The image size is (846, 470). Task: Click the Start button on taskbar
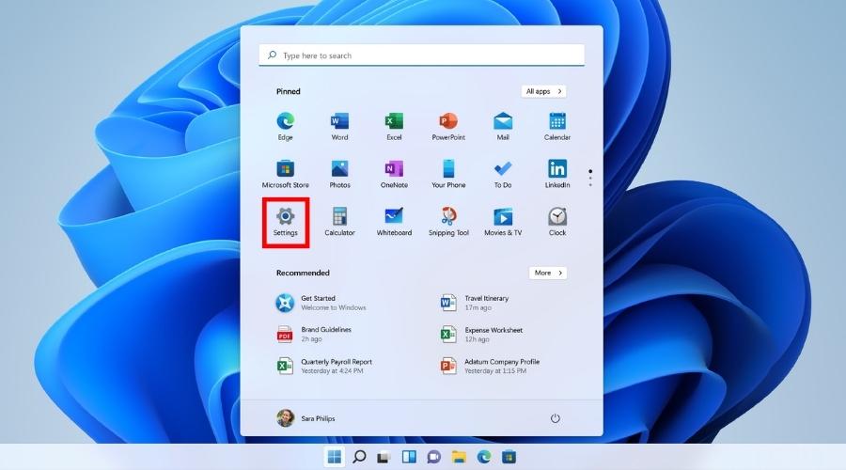[x=335, y=457]
